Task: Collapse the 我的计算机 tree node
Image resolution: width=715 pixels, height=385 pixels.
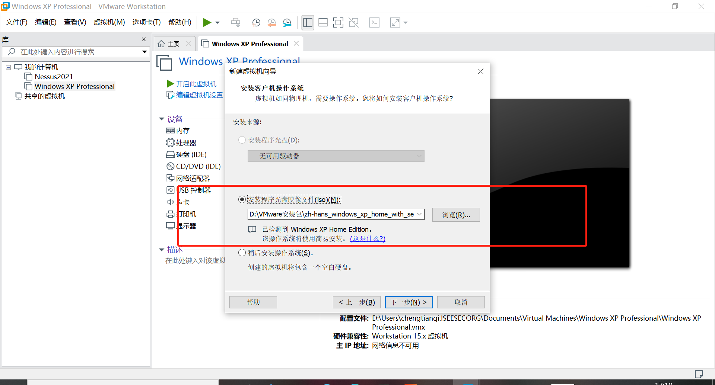Action: tap(8, 68)
